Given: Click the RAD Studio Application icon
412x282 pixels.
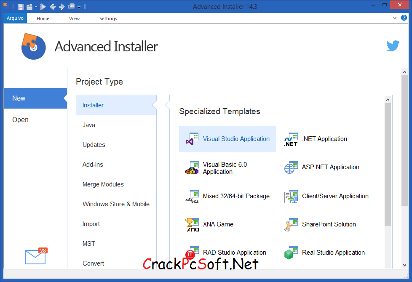Looking at the screenshot, I should point(192,253).
